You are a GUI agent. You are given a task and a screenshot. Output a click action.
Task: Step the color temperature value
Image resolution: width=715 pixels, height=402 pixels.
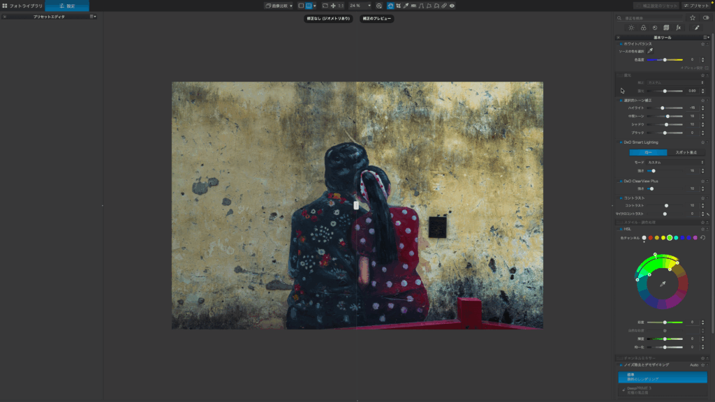(x=702, y=60)
